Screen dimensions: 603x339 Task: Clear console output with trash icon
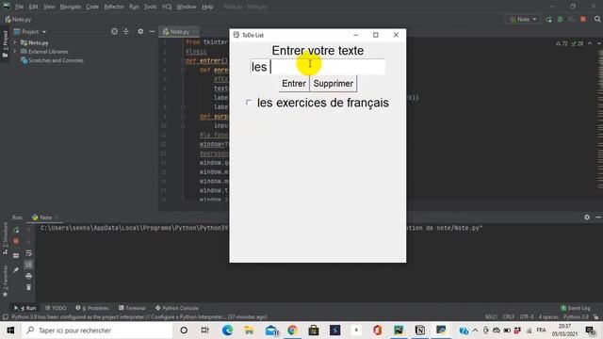tap(29, 287)
